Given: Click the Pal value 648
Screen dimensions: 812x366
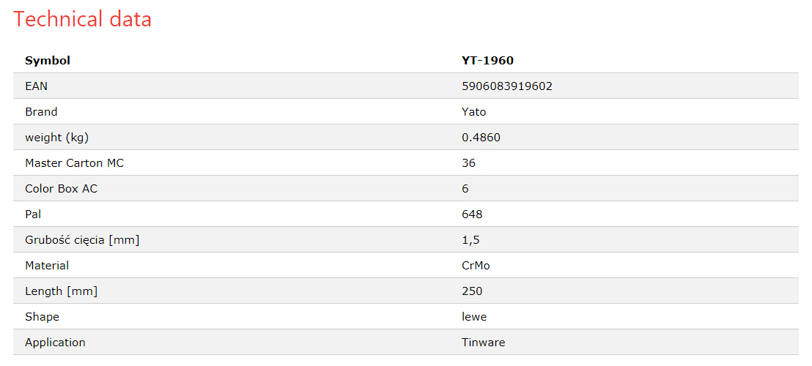Looking at the screenshot, I should (472, 214).
